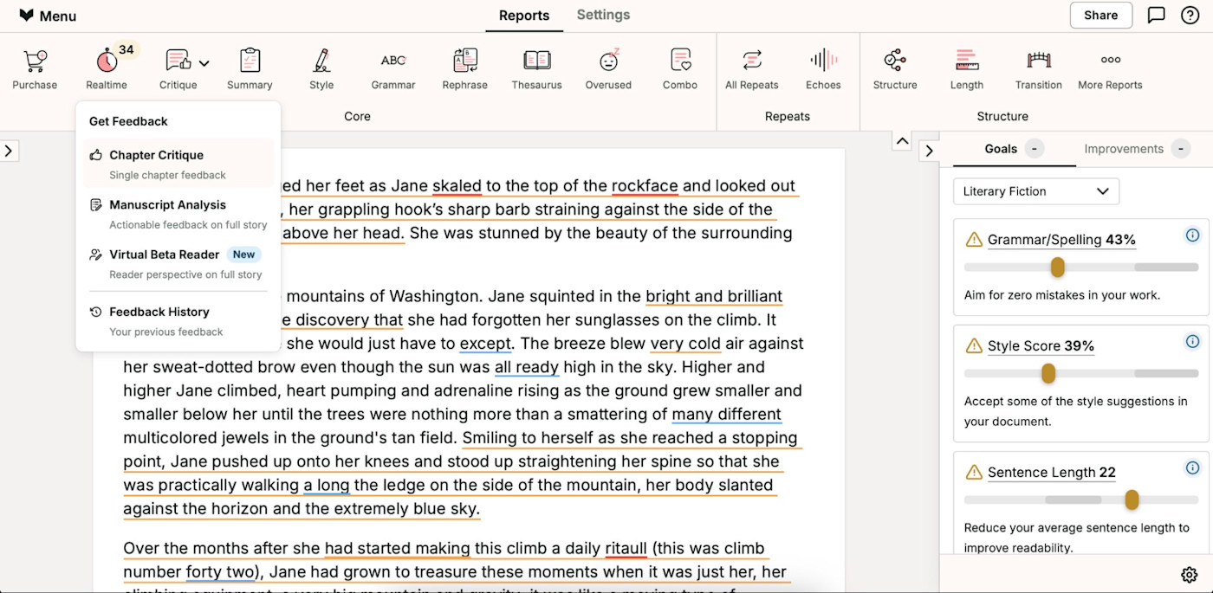Image resolution: width=1213 pixels, height=593 pixels.
Task: Click the Grammar/Spelling warning triangle icon
Action: point(974,240)
